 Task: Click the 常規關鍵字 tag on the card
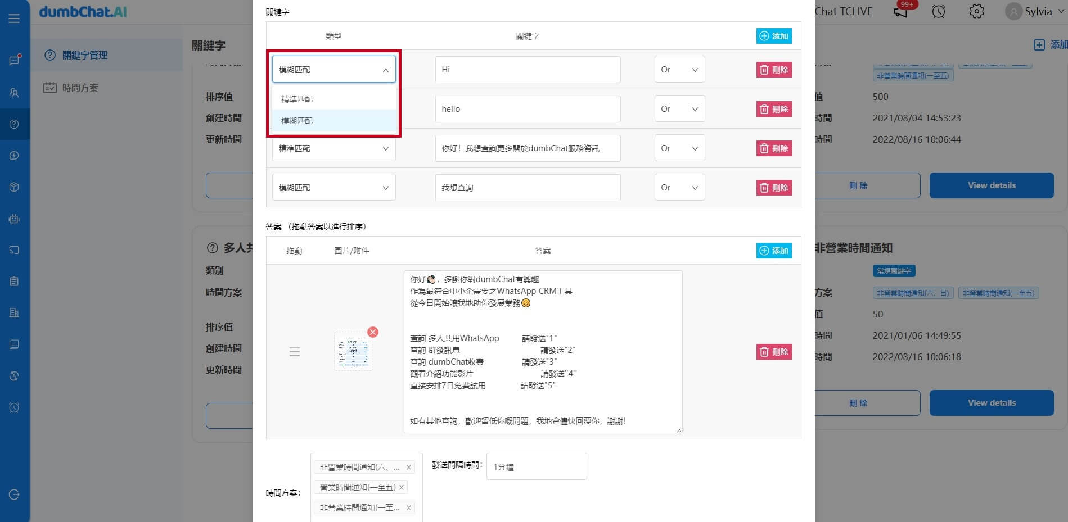pos(894,271)
